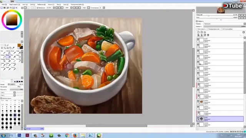Choose the Blur tool
The height and width of the screenshot is (138, 246).
(13, 56)
